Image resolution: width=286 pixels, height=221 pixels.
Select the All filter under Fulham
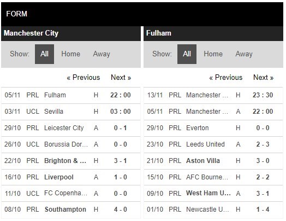point(187,54)
